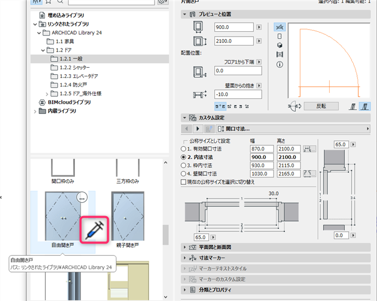Go to next custom settings page
Viewport: 377px width, 301px height.
pos(198,129)
